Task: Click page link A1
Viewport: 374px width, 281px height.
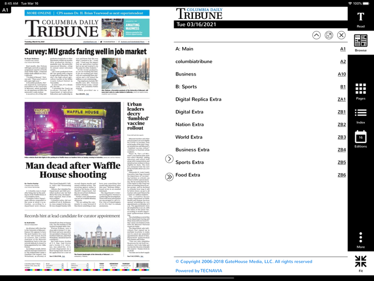Action: coord(343,49)
